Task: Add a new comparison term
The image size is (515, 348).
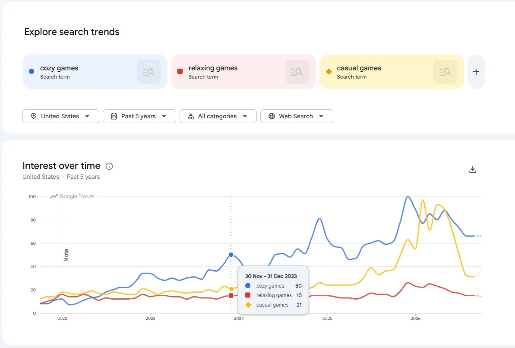Action: pos(476,72)
